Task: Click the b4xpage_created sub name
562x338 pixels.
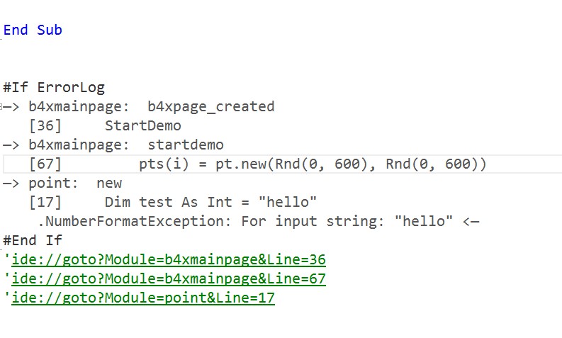Action: (210, 107)
